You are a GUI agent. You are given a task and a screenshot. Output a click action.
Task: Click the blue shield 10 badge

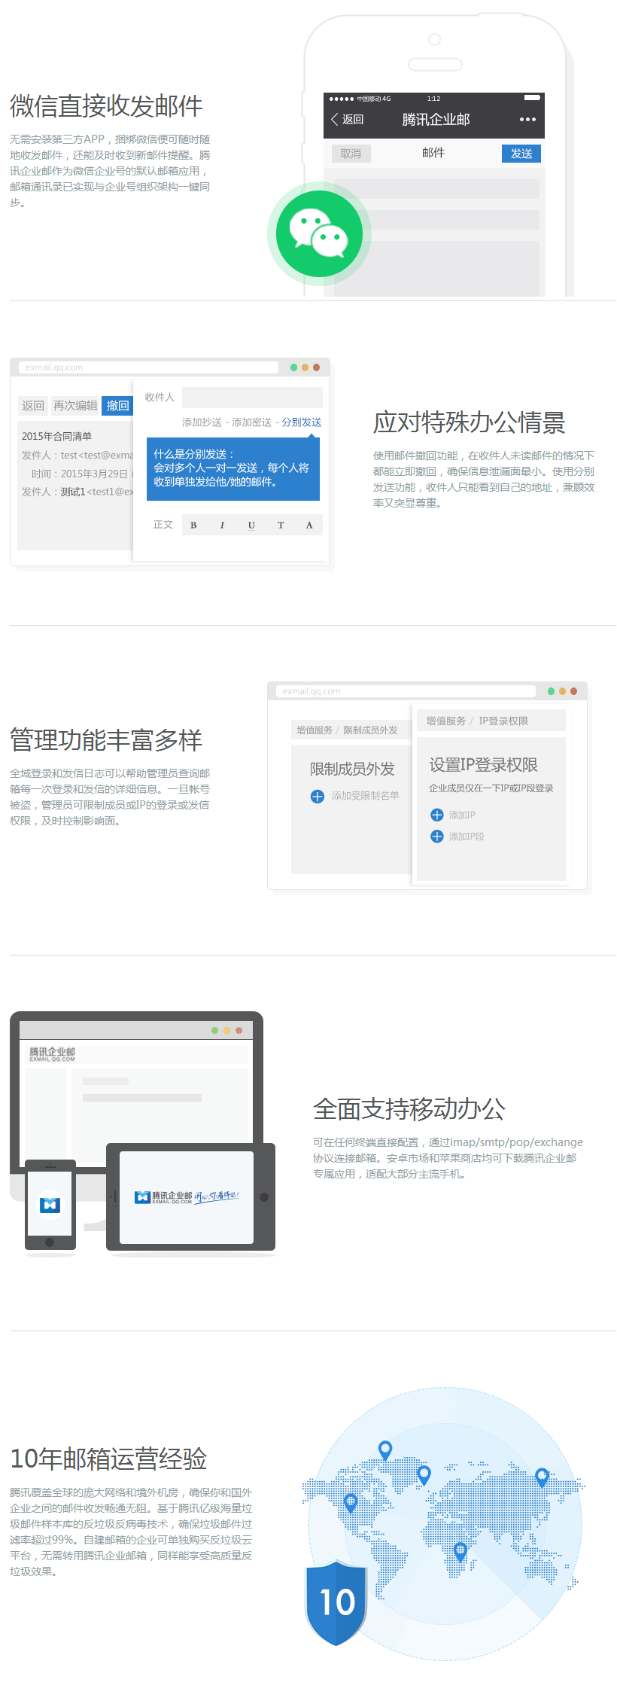336,1601
